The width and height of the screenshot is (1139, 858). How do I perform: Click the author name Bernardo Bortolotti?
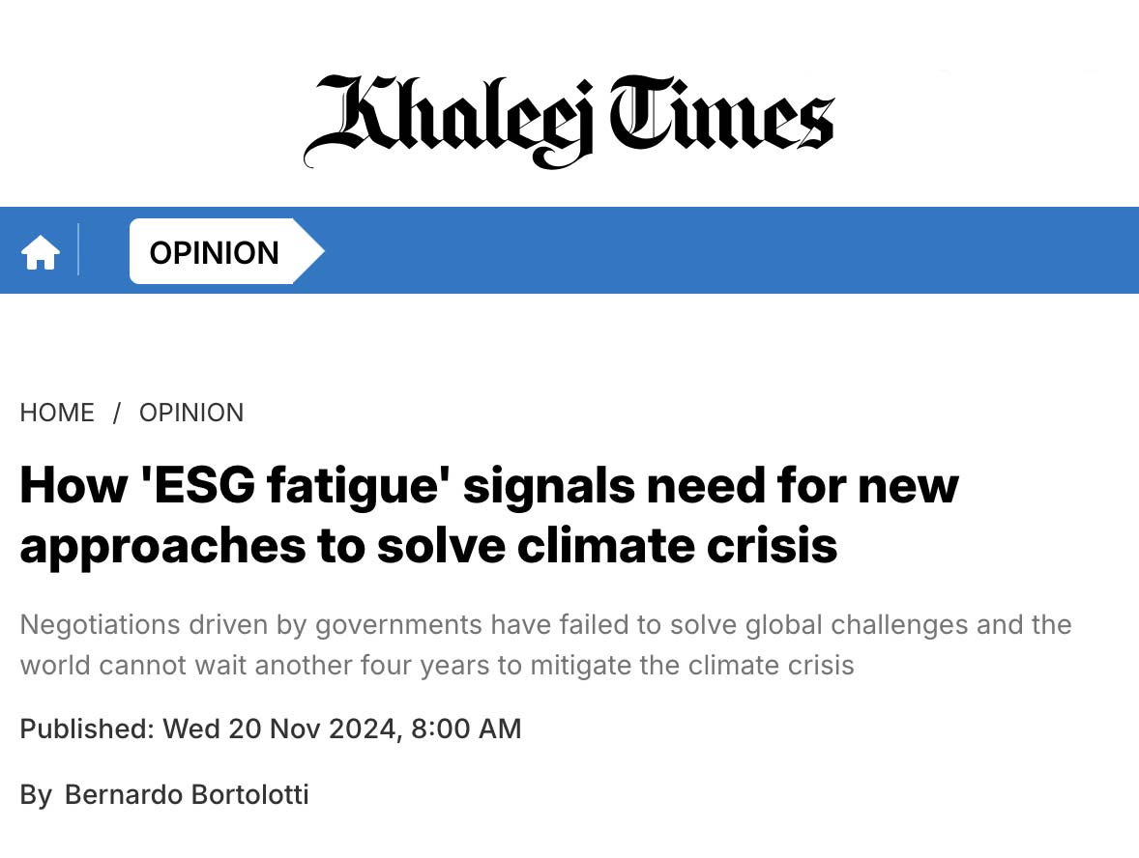point(187,795)
